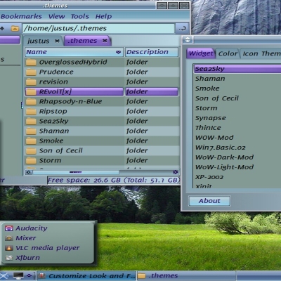Select the REvolT[x] folder icon
This screenshot has width=281, height=281.
click(x=31, y=92)
